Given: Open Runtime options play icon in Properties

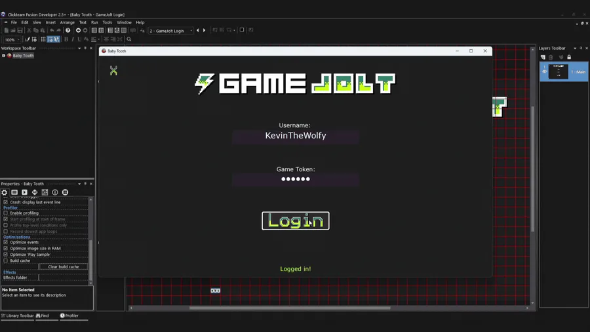Looking at the screenshot, I should [x=24, y=192].
